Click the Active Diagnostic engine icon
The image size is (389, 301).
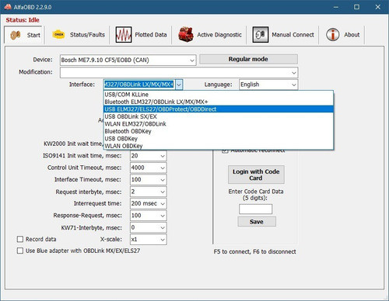[x=186, y=35]
